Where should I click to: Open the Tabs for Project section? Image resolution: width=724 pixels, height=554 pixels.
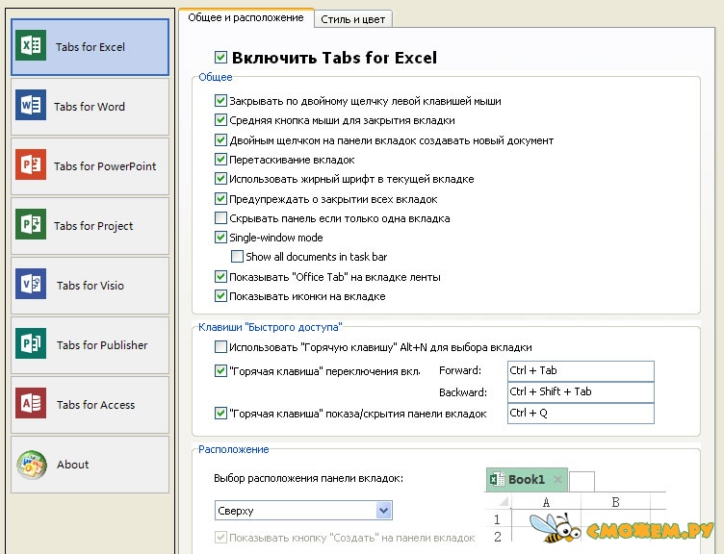[90, 226]
